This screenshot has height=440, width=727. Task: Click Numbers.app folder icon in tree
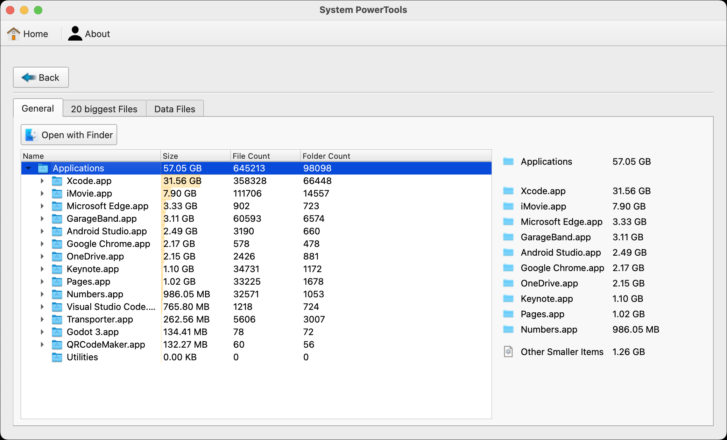pyautogui.click(x=57, y=294)
